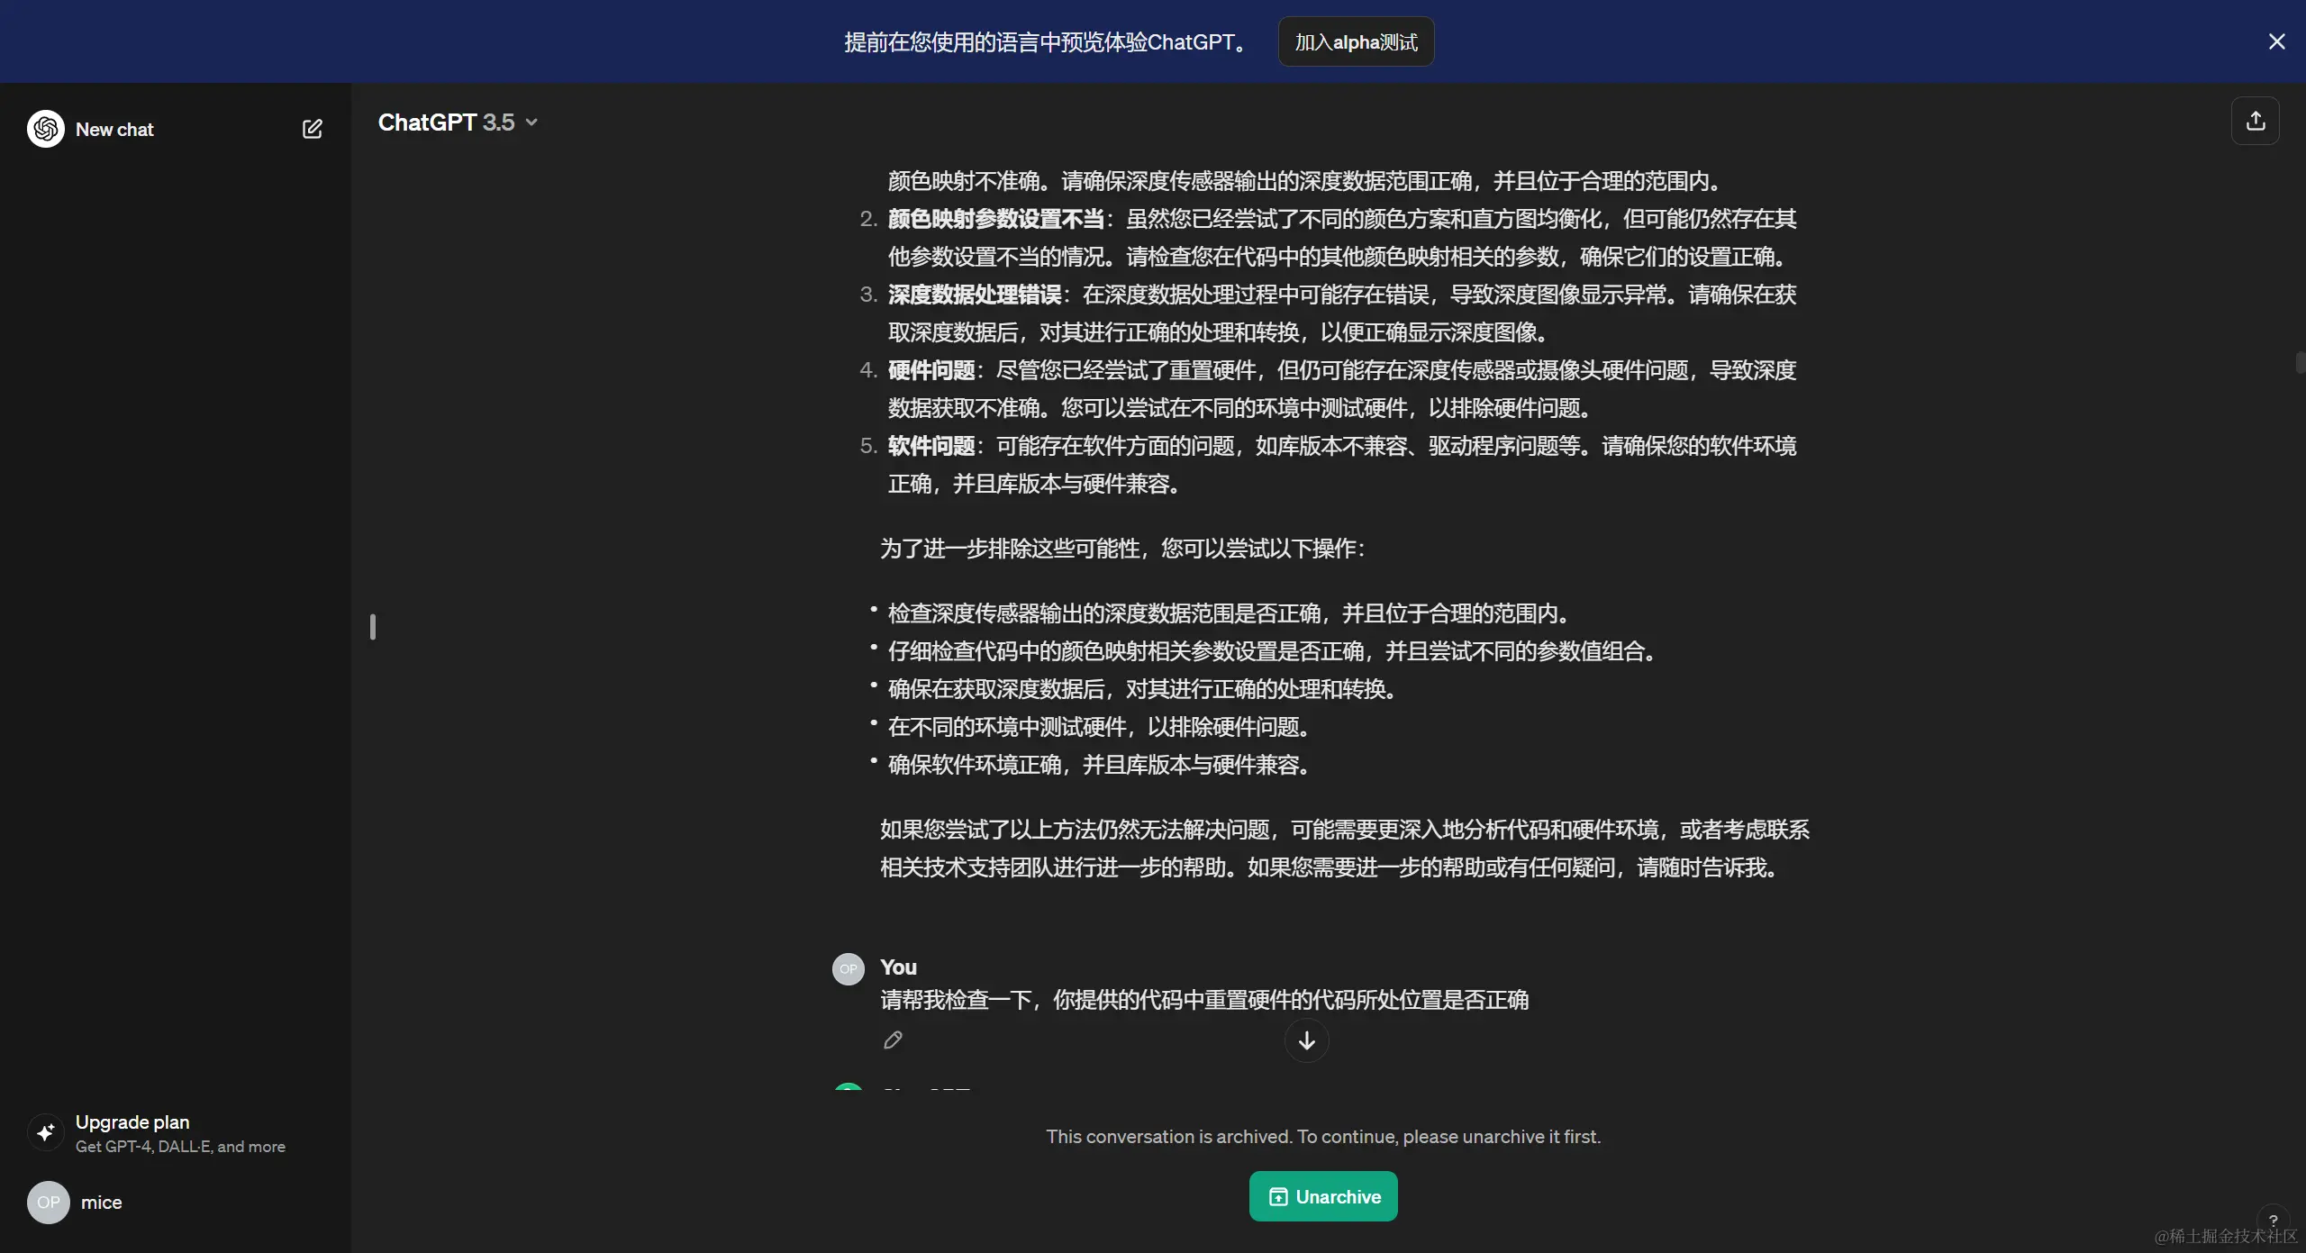Click the Upgrade plan sparkle icon
2306x1253 pixels.
click(x=46, y=1133)
